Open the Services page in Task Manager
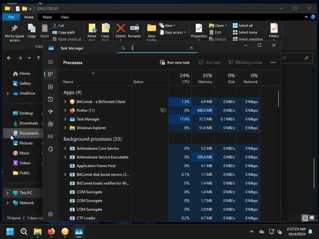This screenshot has width=319, height=239. tap(50, 149)
